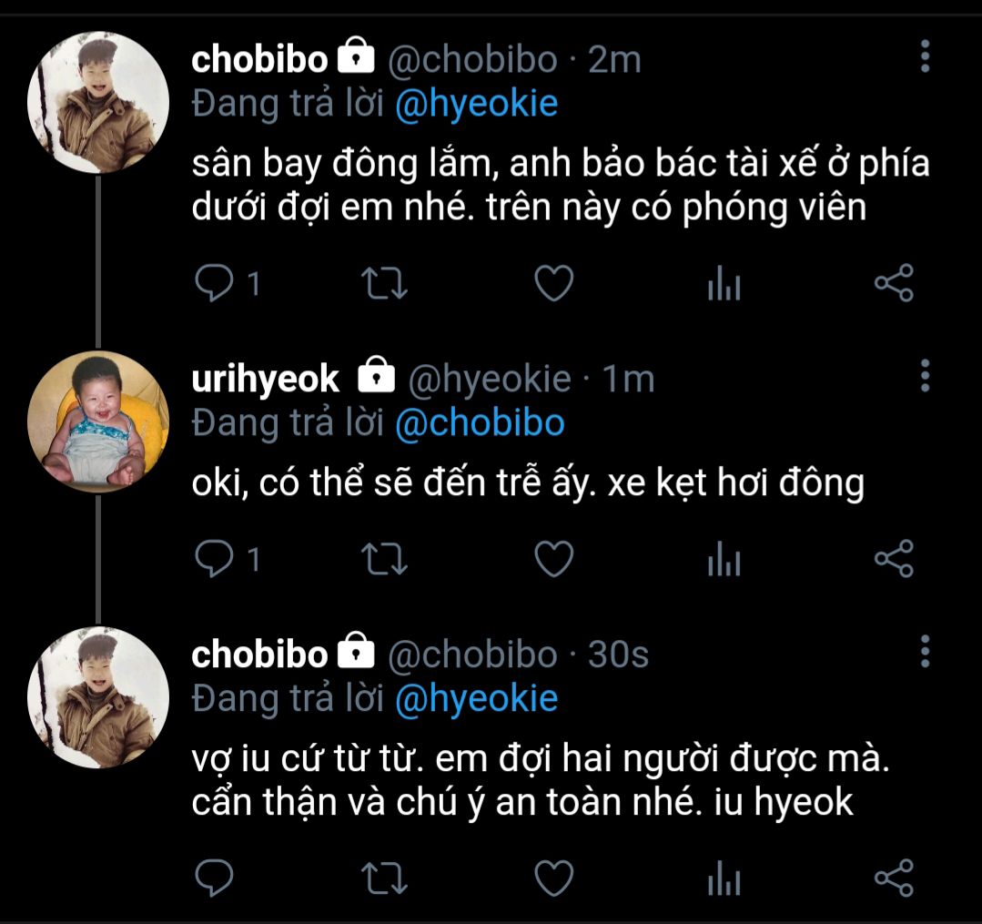Reply to the first chobibo tweet
The width and height of the screenshot is (982, 924).
pos(216,285)
